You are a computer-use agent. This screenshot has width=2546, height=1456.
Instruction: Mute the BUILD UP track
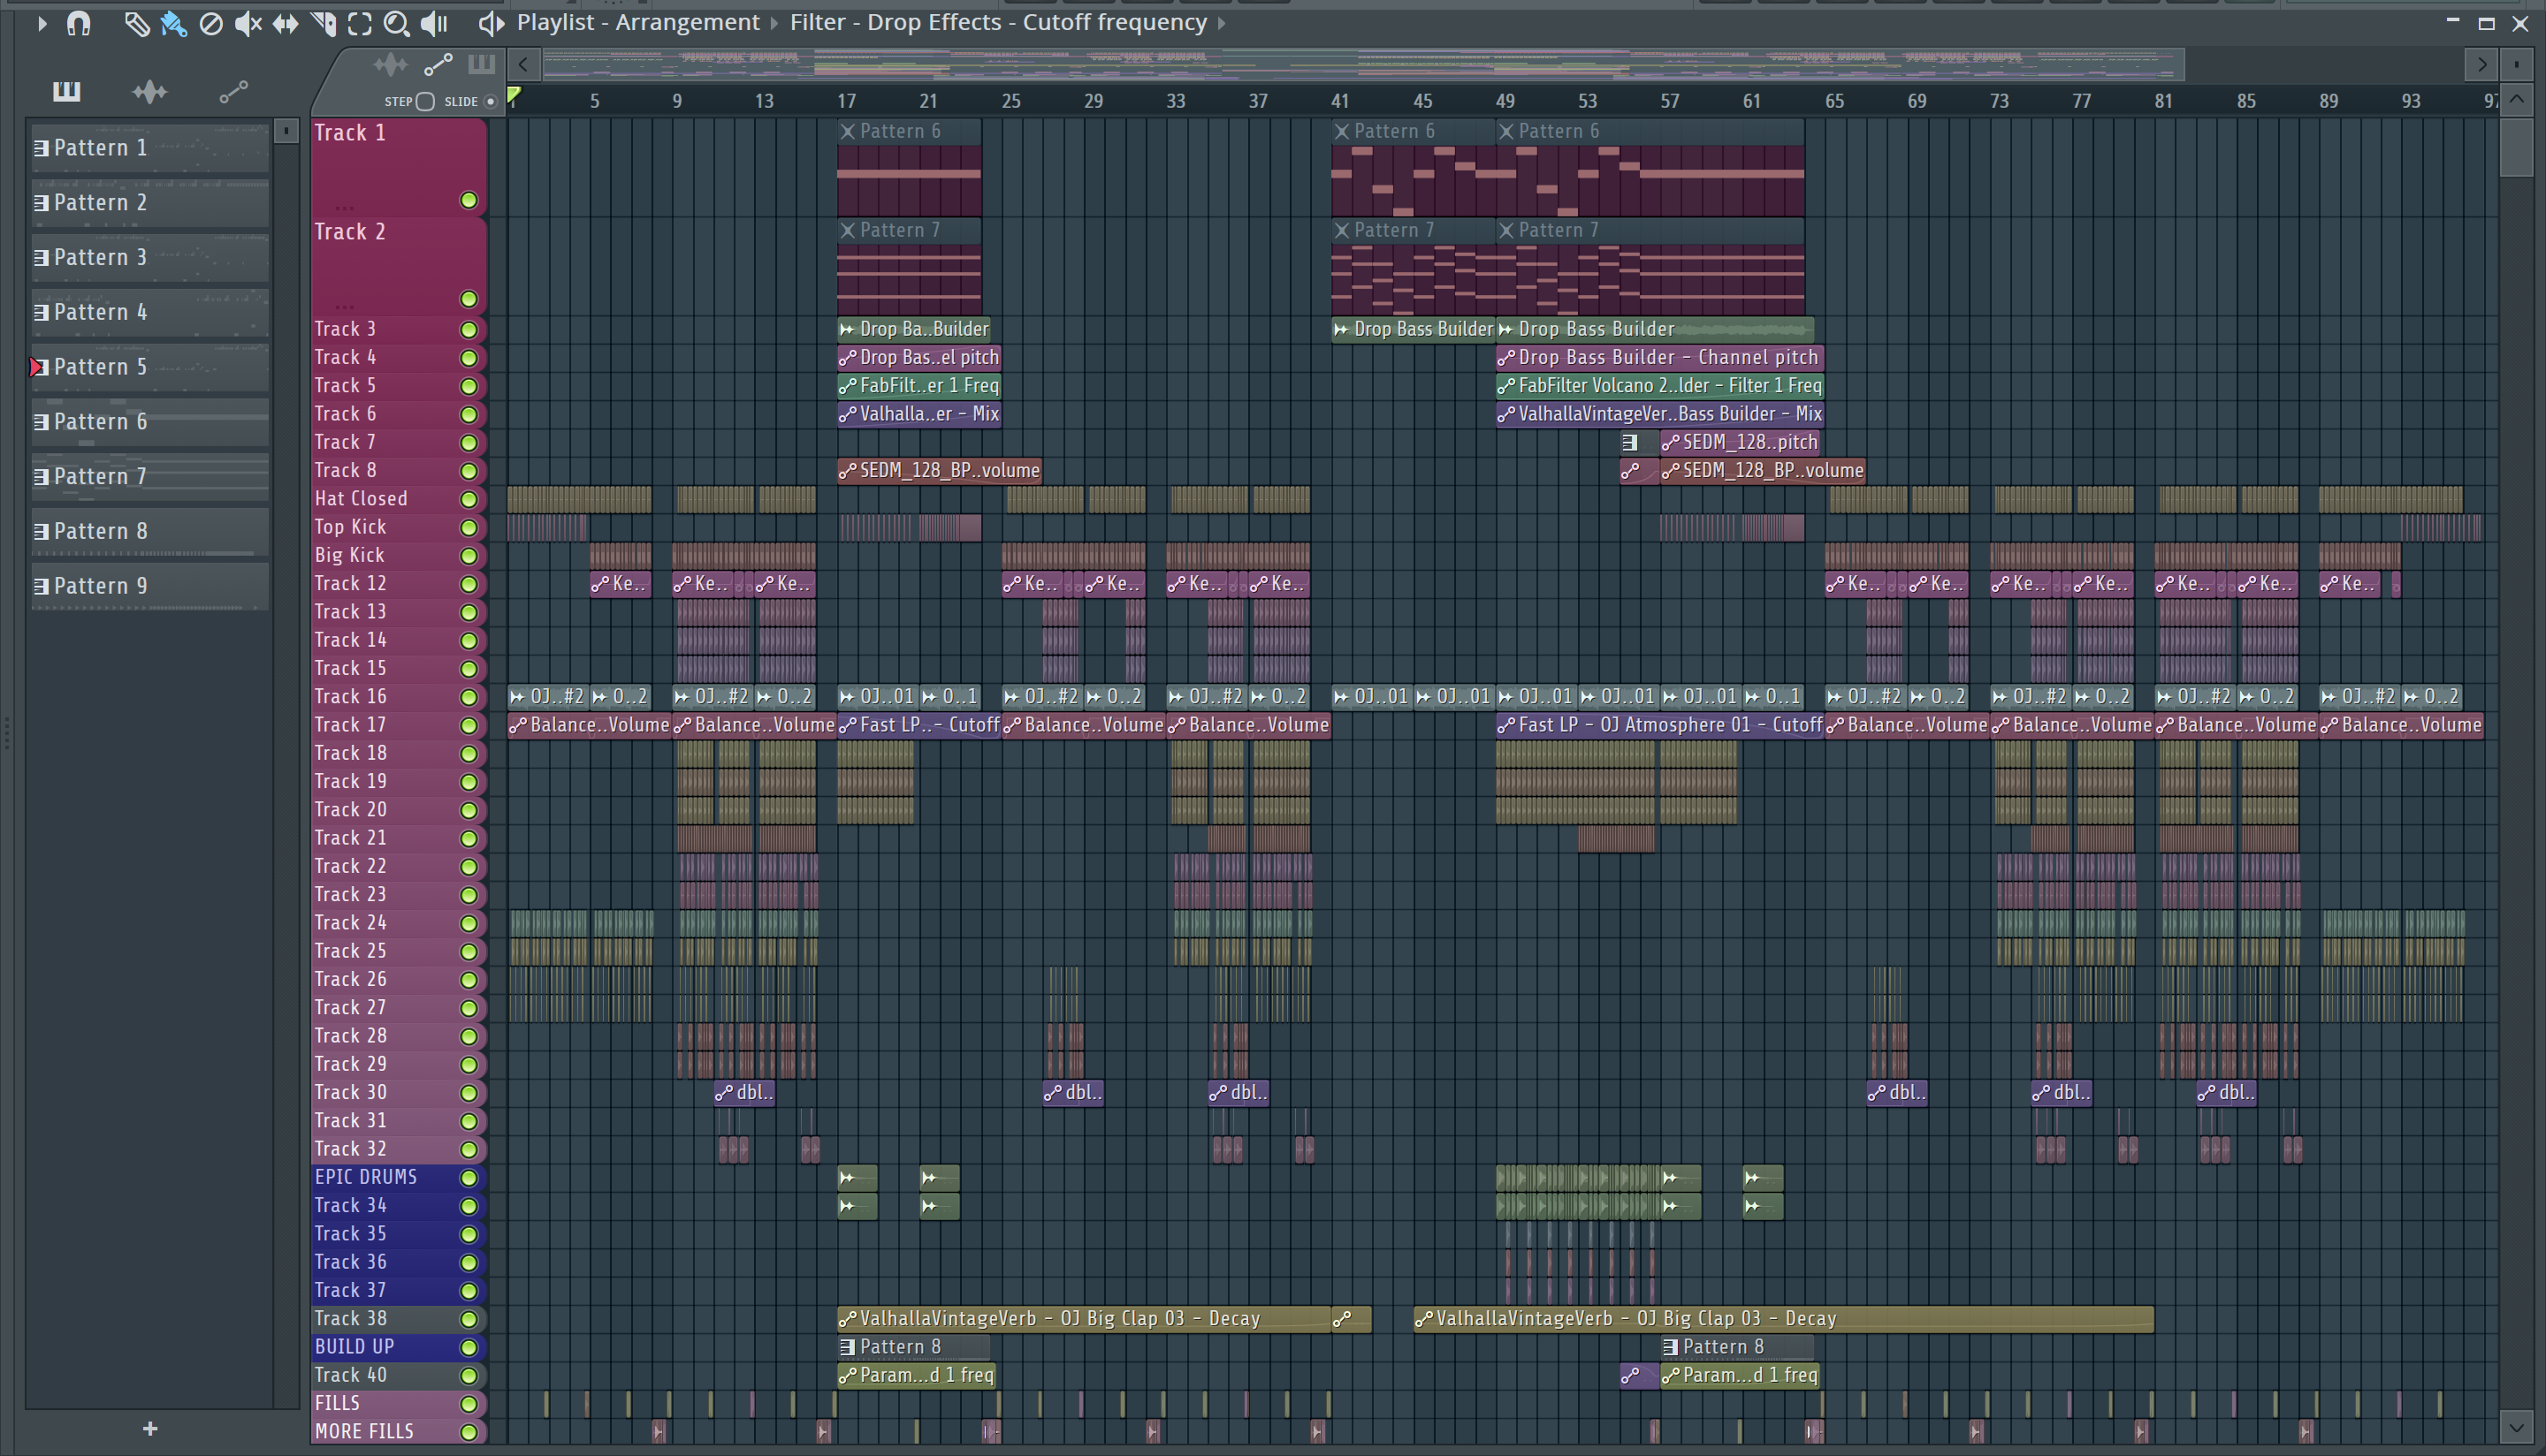pyautogui.click(x=469, y=1347)
